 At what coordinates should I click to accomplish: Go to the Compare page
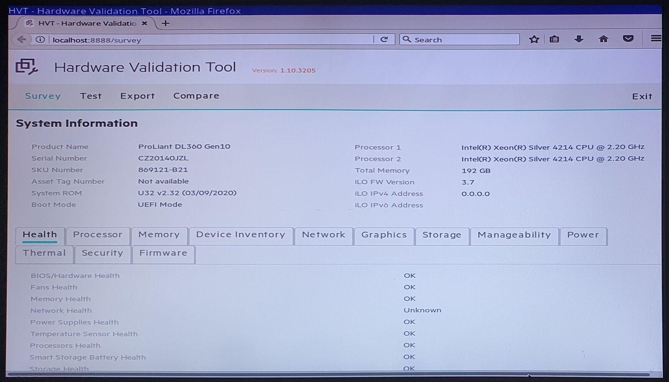coord(196,96)
